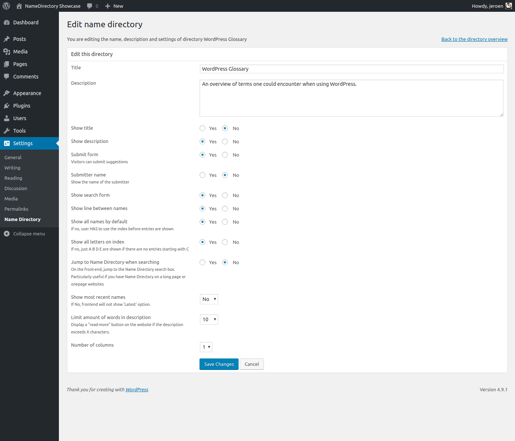515x441 pixels.
Task: Open Plugins via the plug icon
Action: pos(7,106)
